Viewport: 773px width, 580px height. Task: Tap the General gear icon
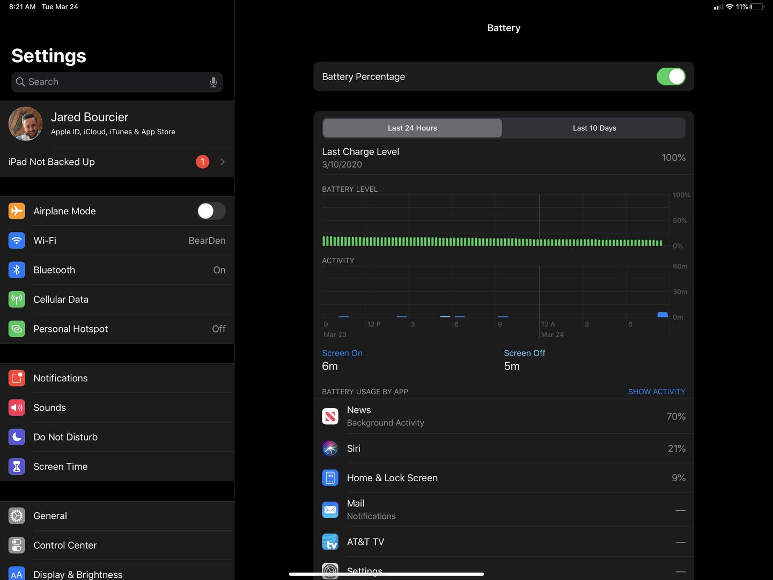click(x=17, y=516)
